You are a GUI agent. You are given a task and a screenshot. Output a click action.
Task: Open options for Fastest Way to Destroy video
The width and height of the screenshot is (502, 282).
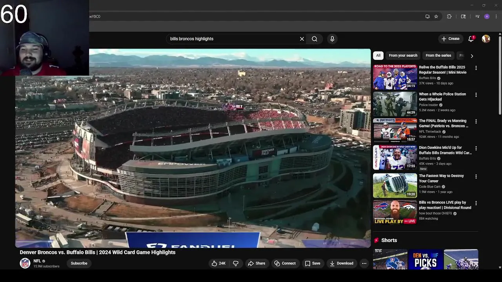(476, 177)
